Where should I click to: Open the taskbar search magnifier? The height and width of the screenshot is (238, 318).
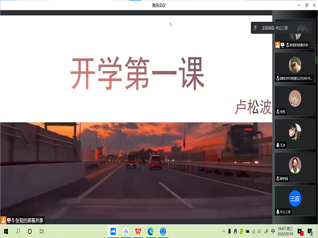[x=18, y=231]
